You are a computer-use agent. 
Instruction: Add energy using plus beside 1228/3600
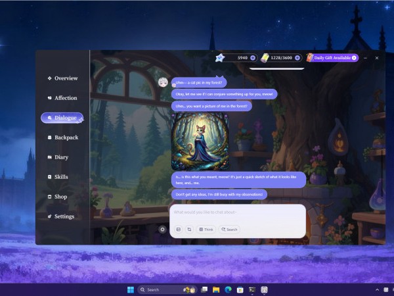(297, 58)
